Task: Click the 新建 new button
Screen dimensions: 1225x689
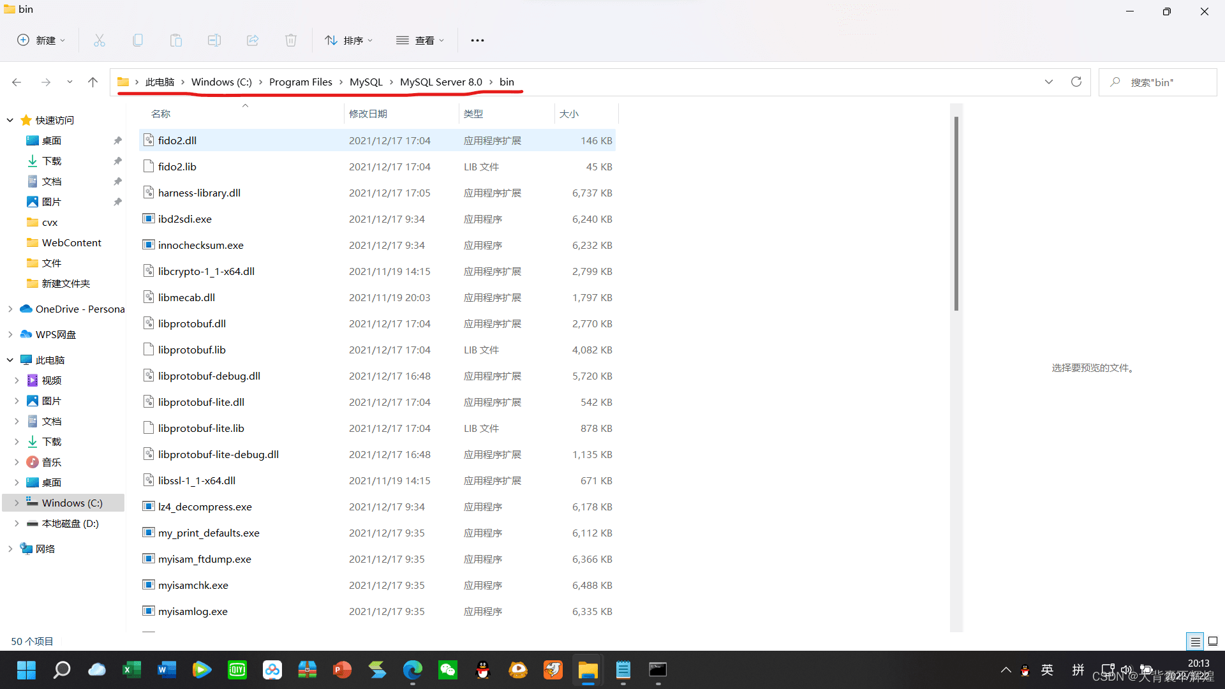Action: 41,40
